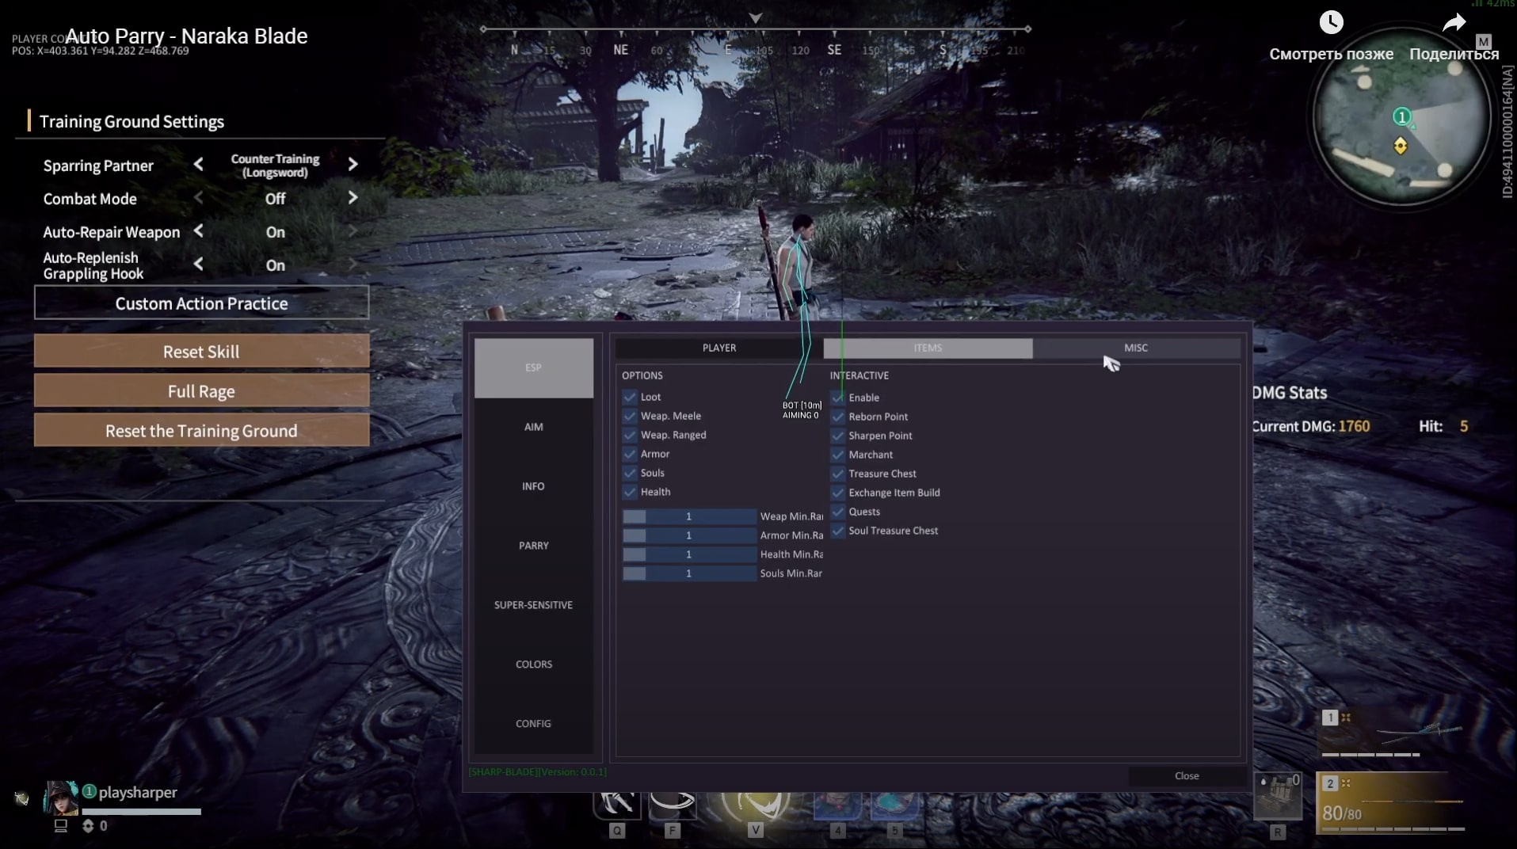Click right arrow for Combat Mode
Screen dimensions: 1517x849
click(353, 198)
